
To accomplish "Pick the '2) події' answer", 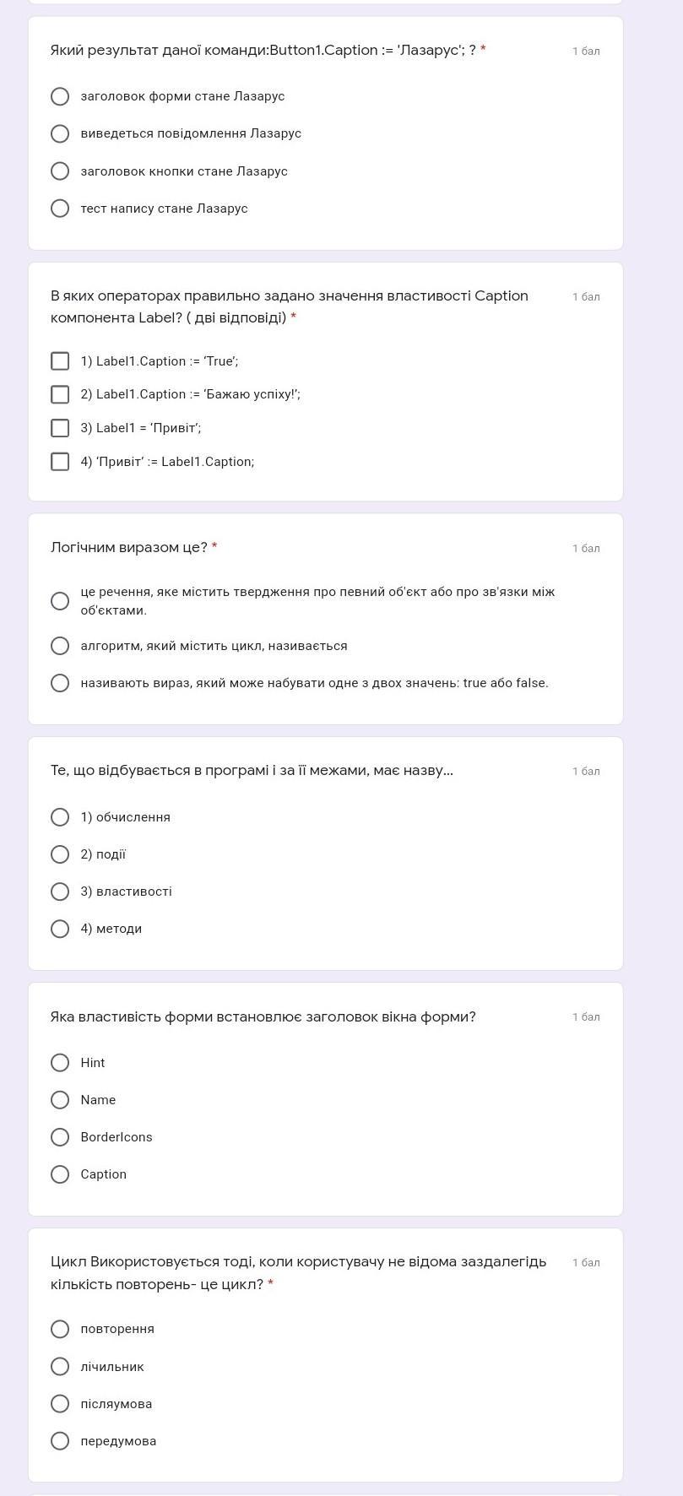I will [x=60, y=854].
